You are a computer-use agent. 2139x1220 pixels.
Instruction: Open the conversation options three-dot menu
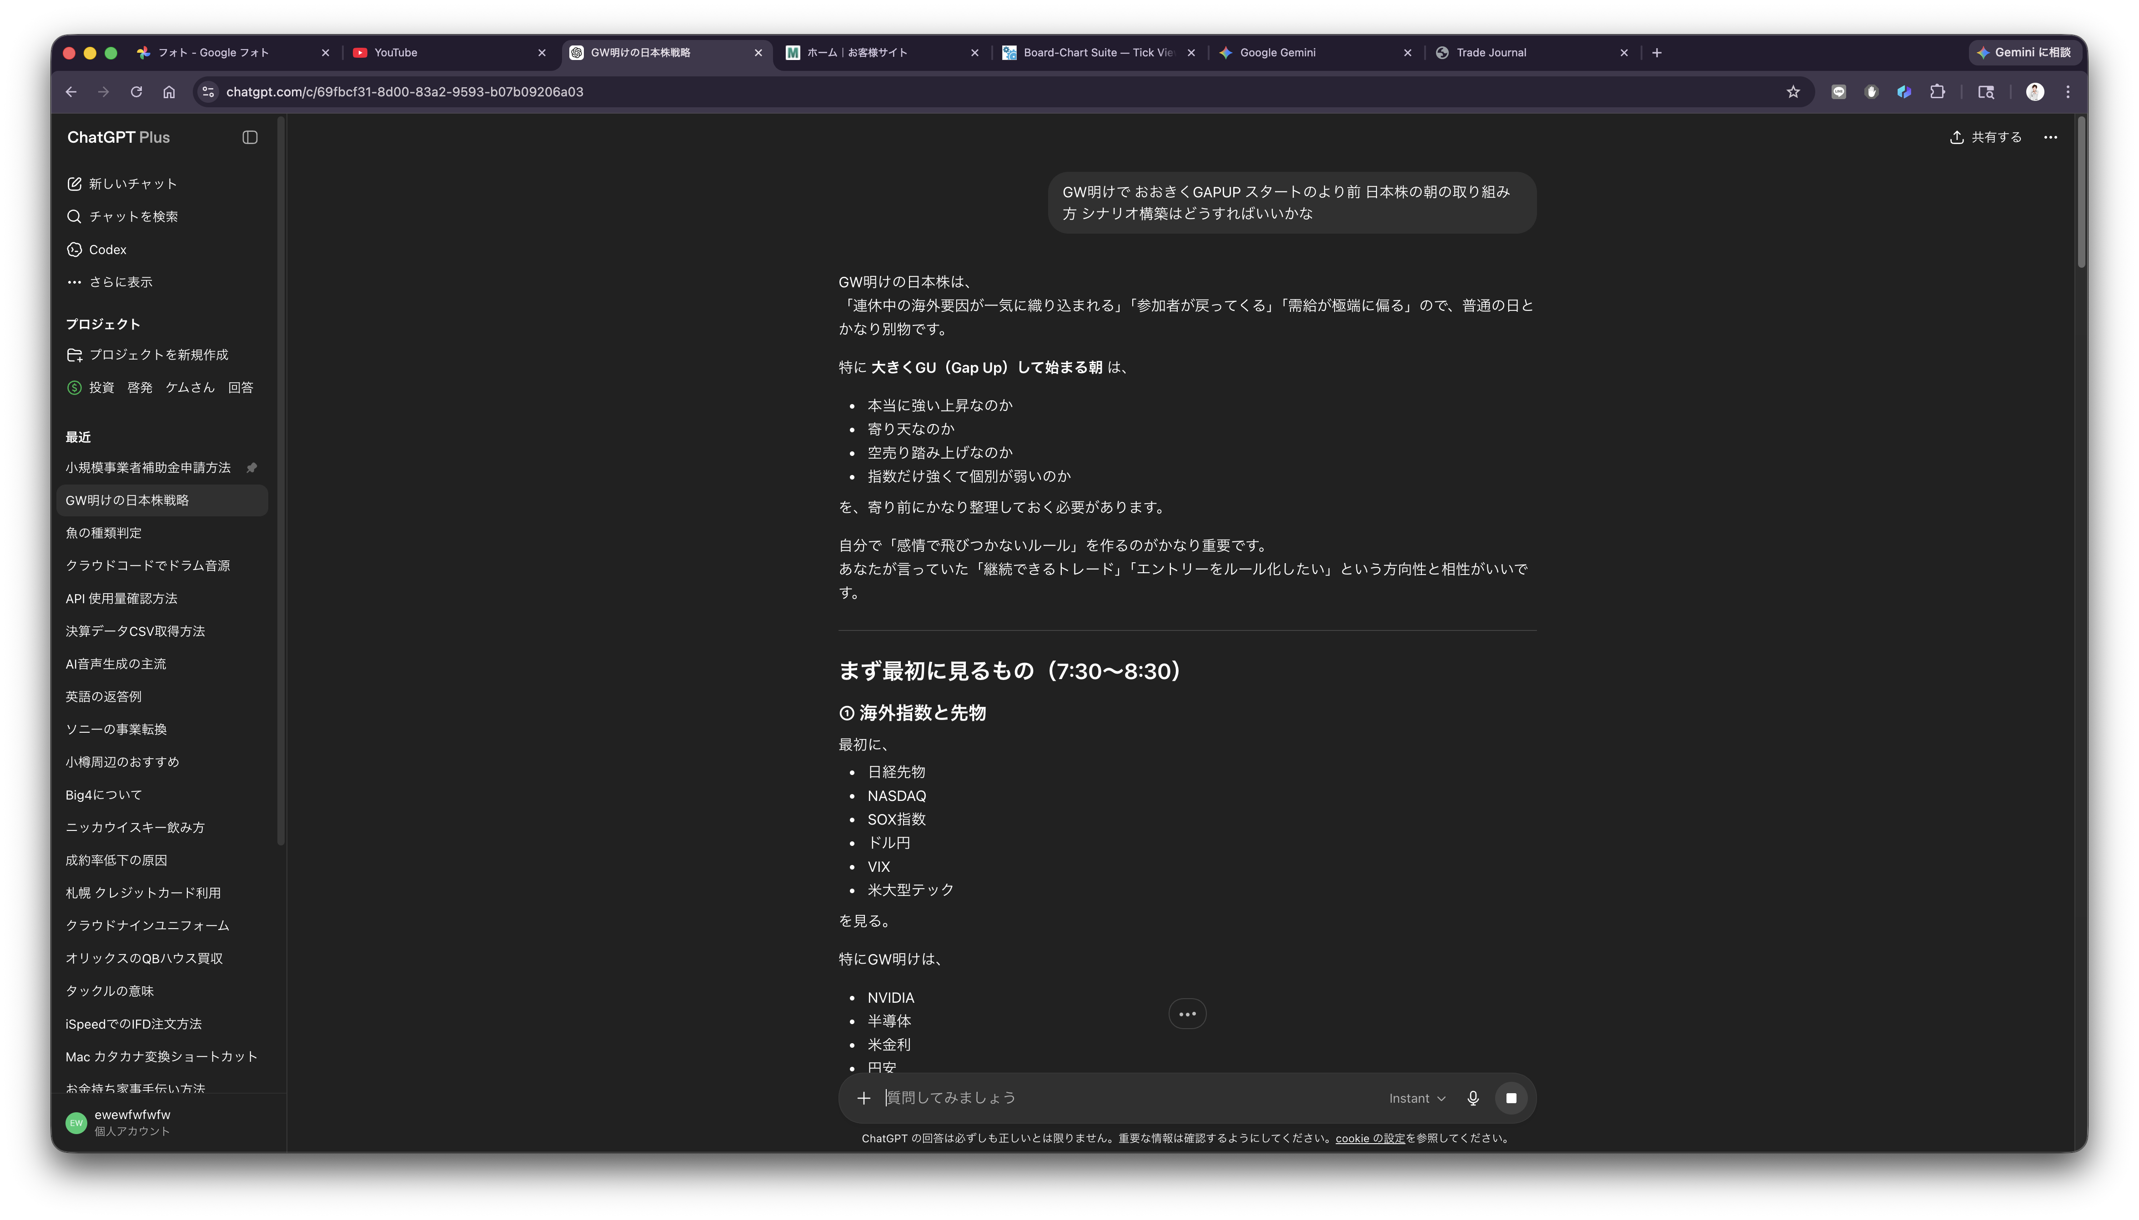pyautogui.click(x=2050, y=137)
